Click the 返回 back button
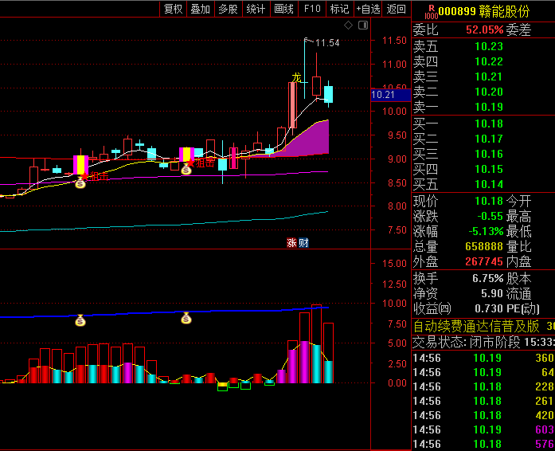Image resolution: width=555 pixels, height=451 pixels. (x=396, y=9)
